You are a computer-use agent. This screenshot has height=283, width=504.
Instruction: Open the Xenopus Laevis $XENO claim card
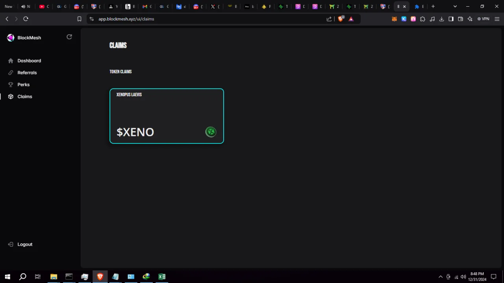[x=167, y=116]
